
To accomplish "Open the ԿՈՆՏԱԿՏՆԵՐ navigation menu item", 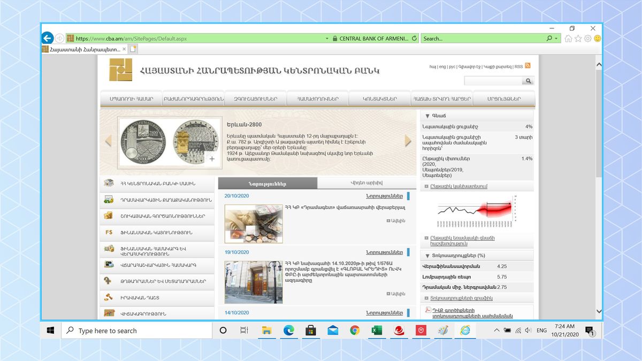I will [x=381, y=98].
